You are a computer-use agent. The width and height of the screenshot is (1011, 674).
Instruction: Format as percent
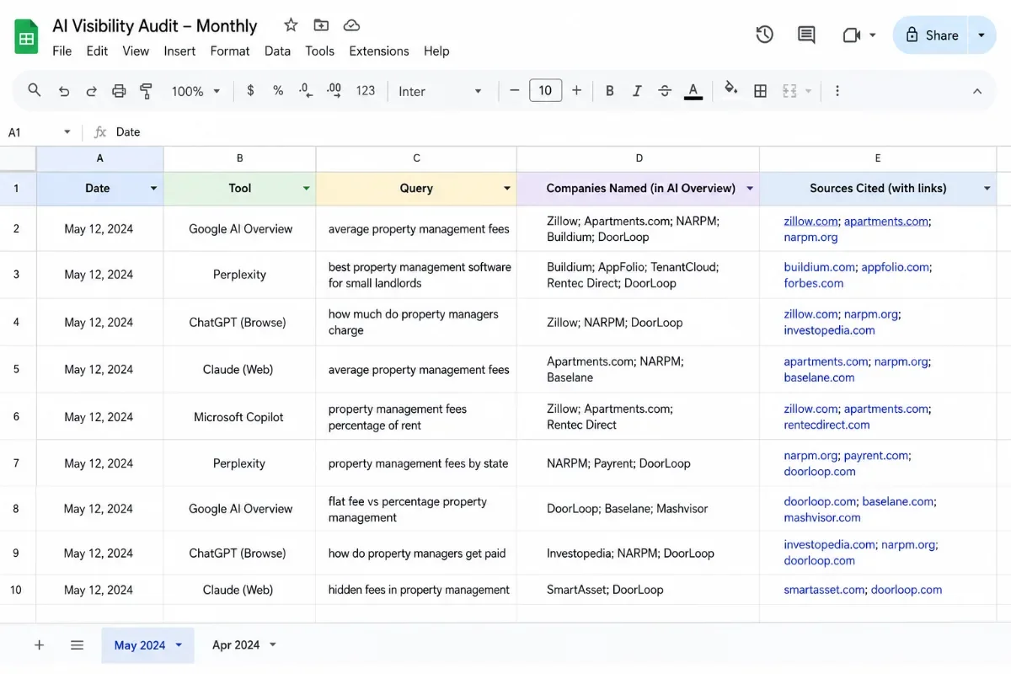coord(278,91)
